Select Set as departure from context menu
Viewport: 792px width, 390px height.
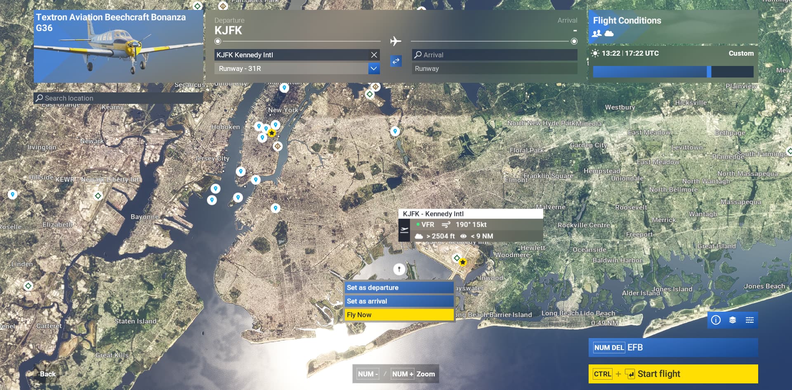(x=399, y=287)
